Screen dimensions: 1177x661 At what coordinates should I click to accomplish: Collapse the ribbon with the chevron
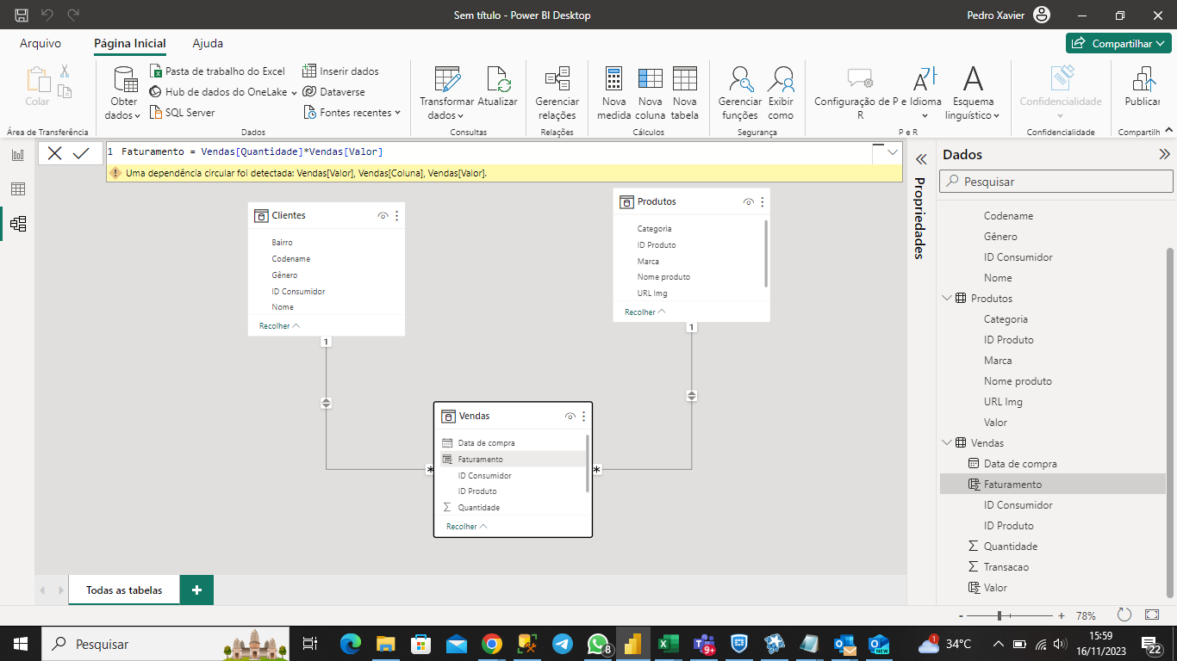click(x=1168, y=131)
